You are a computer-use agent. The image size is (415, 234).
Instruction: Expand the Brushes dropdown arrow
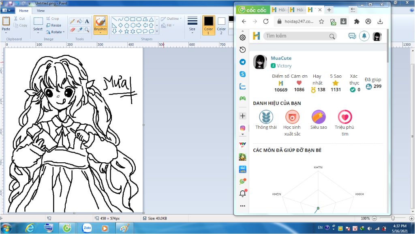point(101,32)
